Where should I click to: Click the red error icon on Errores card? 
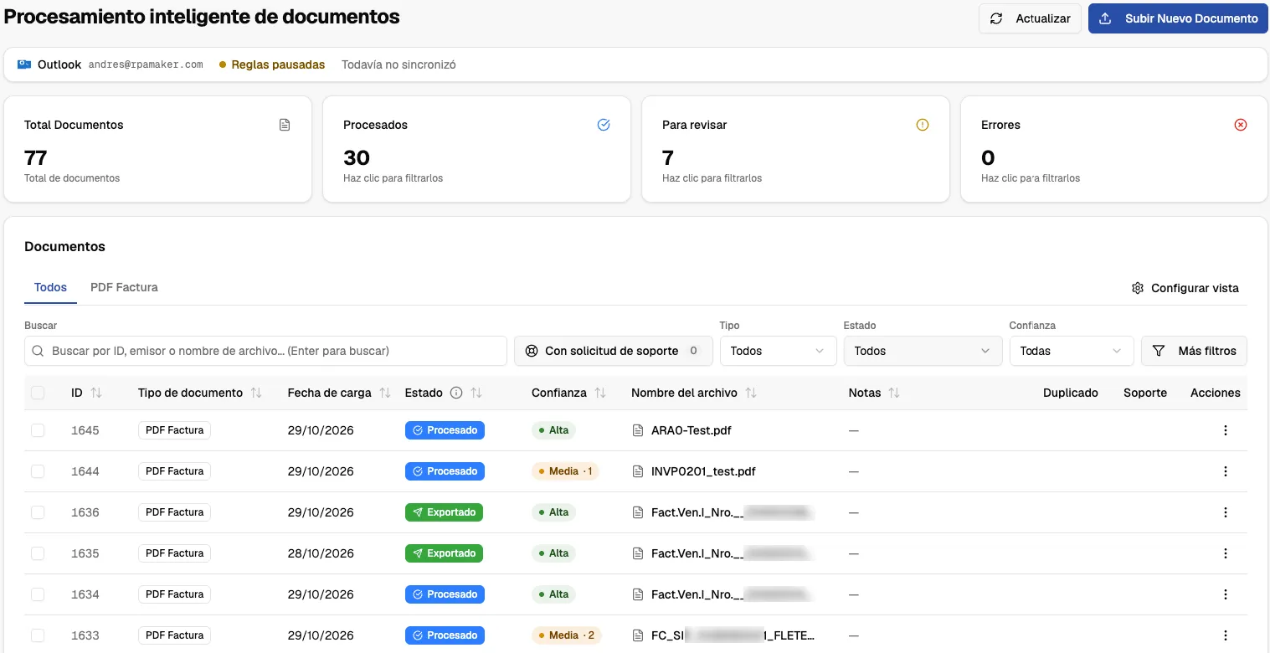pos(1241,125)
